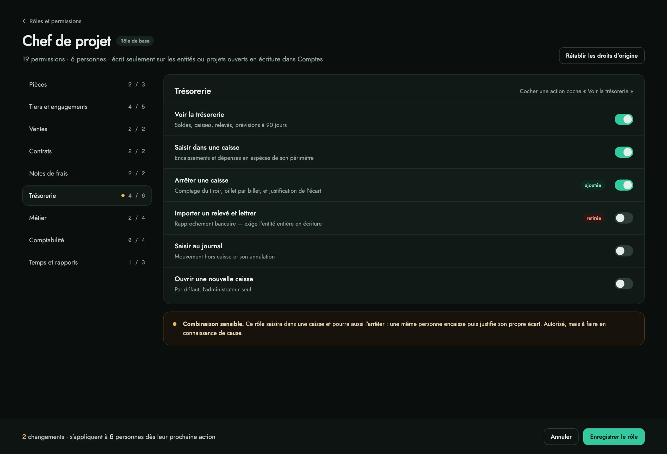Click 'Par défaut, l'administrateur seul' description
This screenshot has width=667, height=454.
point(213,290)
